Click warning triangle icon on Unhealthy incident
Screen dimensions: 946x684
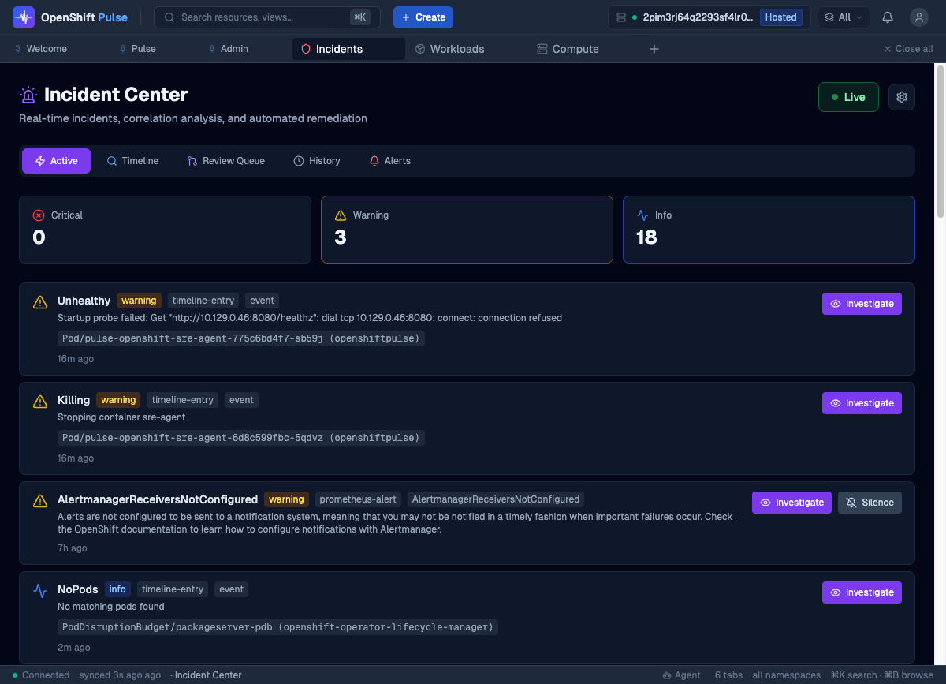(x=40, y=302)
